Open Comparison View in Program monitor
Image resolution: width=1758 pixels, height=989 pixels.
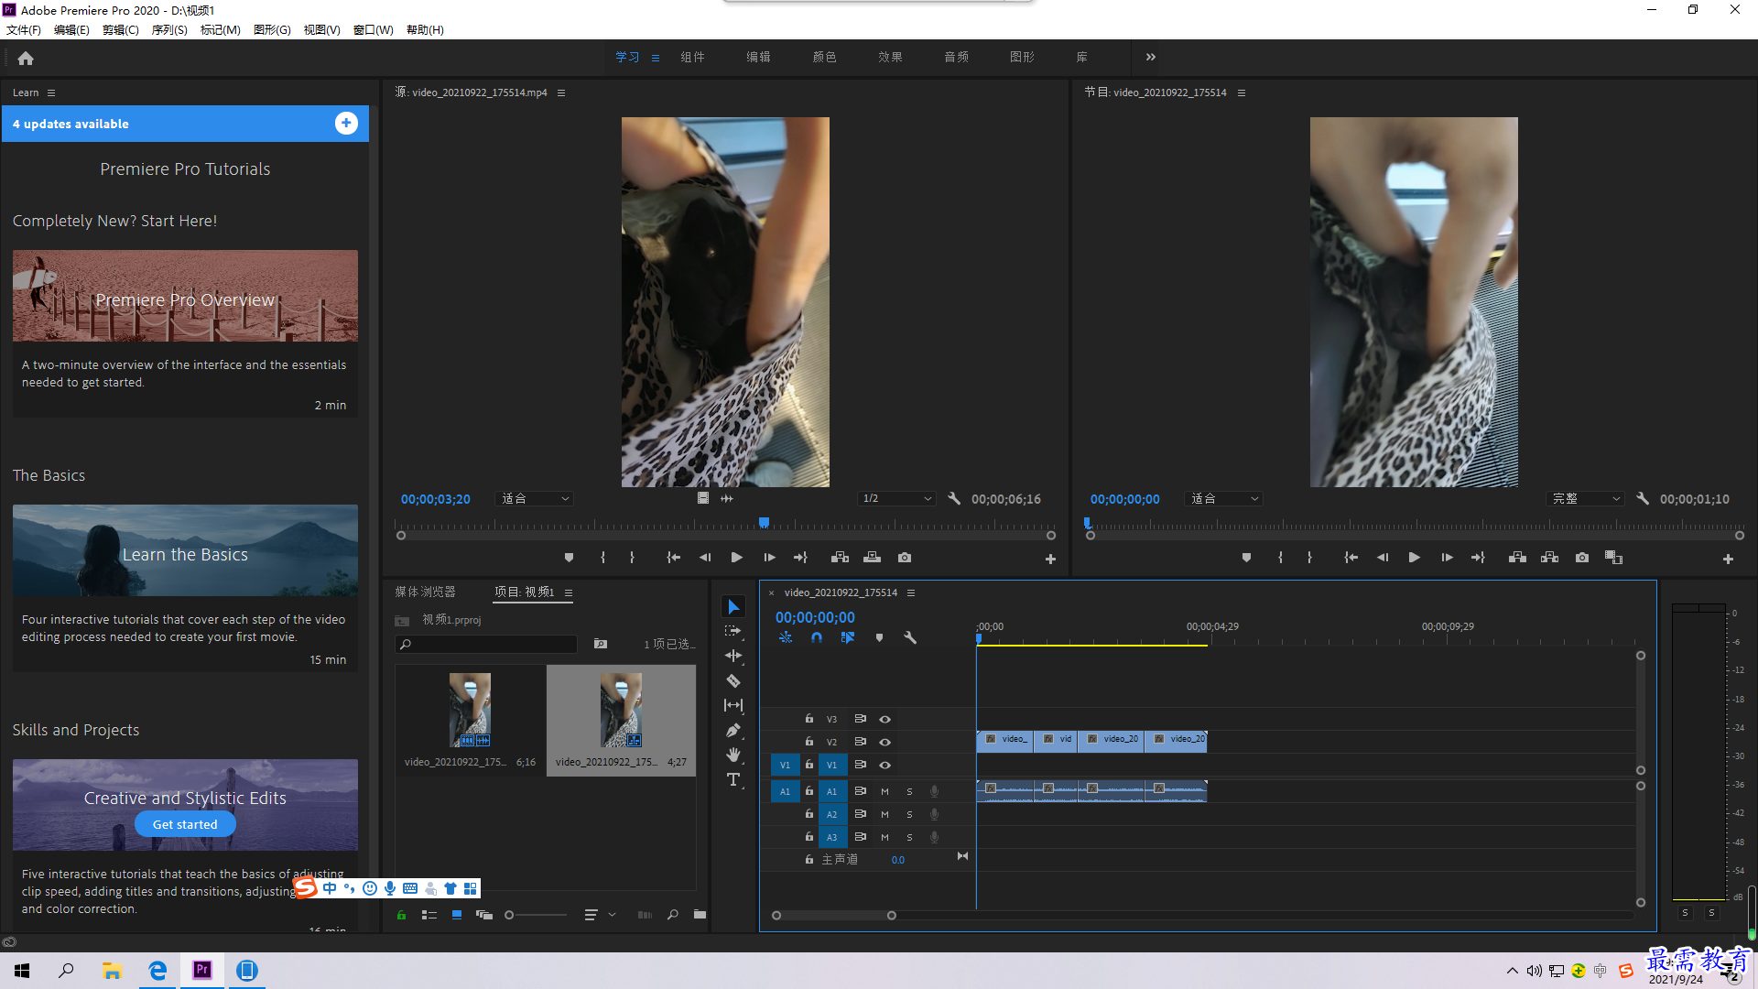tap(1613, 558)
